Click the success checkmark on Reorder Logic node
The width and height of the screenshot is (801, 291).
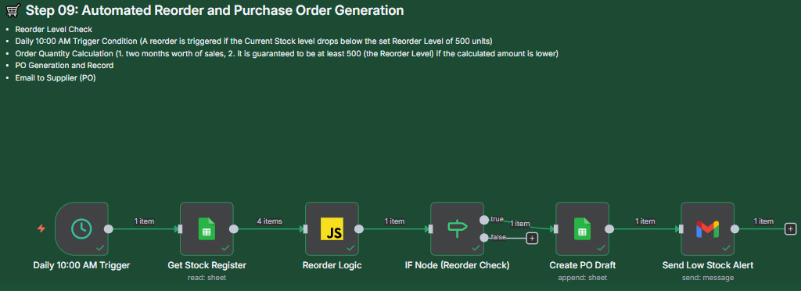click(x=350, y=248)
